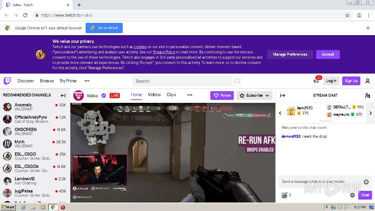Switch to channel Home tab
Viewport: 375px width, 211px height.
pyautogui.click(x=137, y=95)
